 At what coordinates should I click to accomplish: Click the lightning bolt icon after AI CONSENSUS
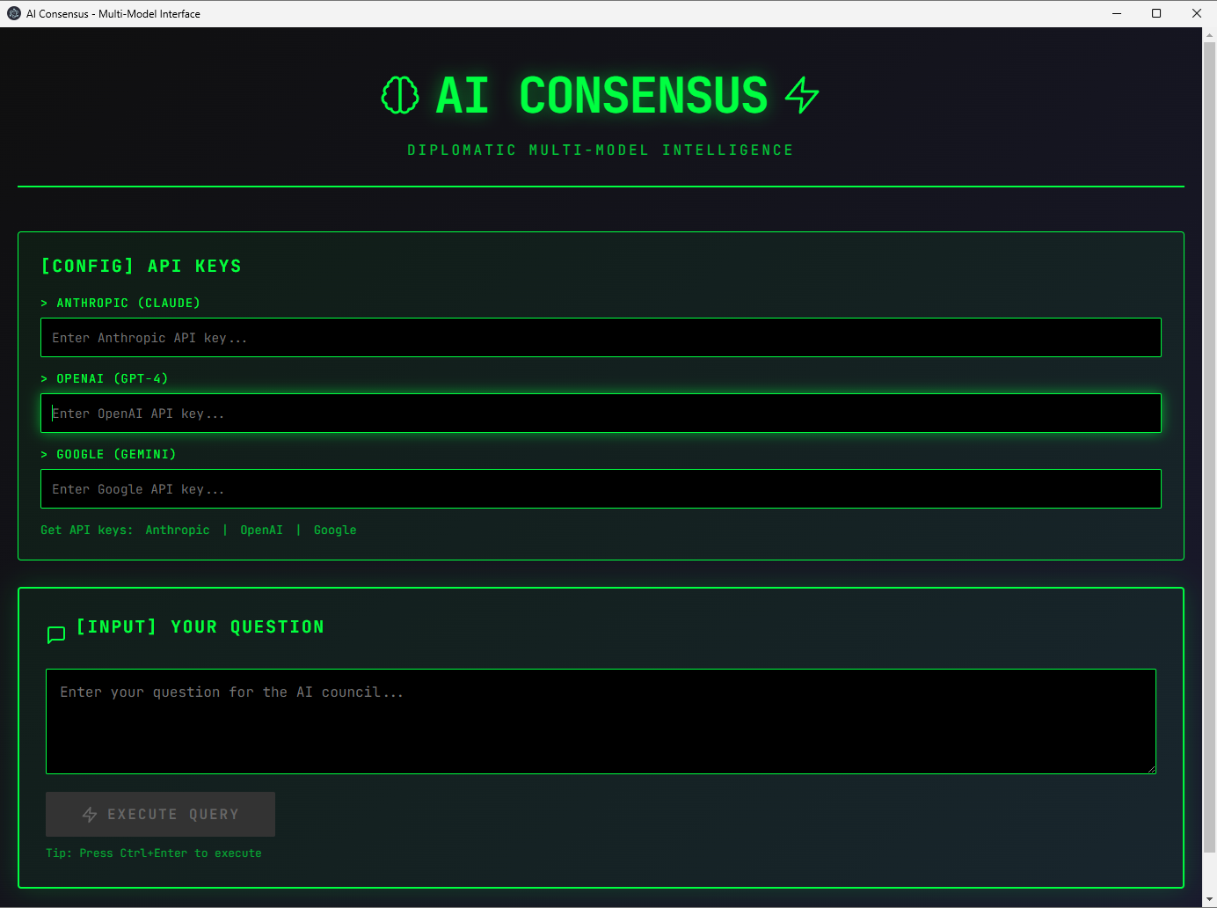pyautogui.click(x=801, y=95)
